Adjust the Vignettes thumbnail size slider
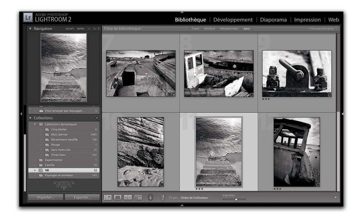The image size is (360, 223). (236, 200)
